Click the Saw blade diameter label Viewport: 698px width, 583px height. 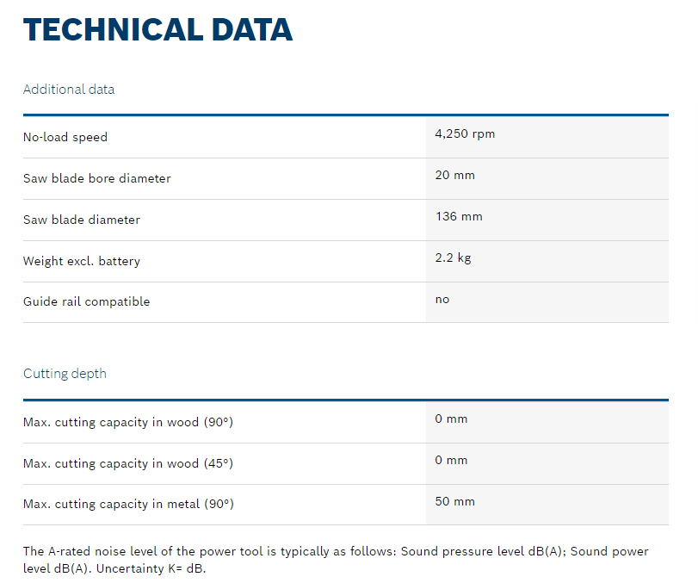(x=82, y=220)
